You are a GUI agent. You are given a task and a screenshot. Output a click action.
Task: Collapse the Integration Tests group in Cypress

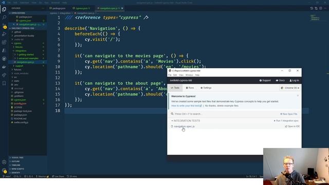tap(186, 121)
